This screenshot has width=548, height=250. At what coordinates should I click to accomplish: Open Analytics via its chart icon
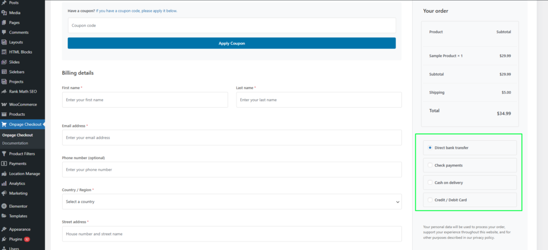coord(4,184)
